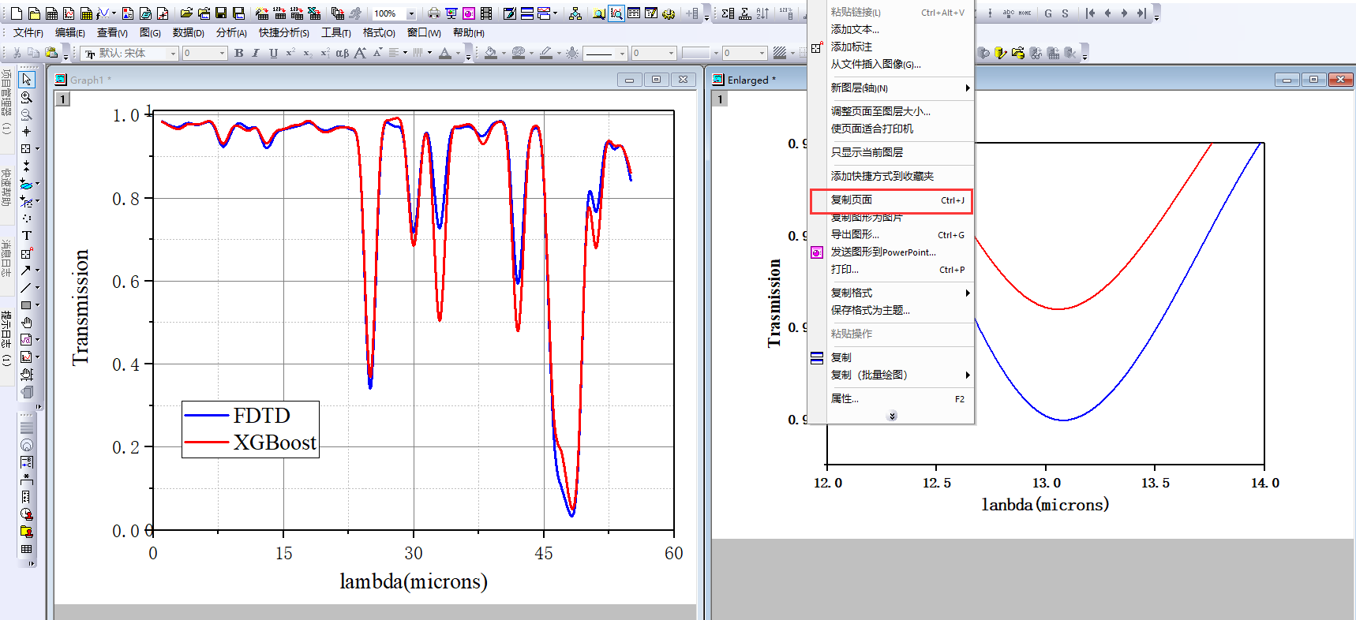Image resolution: width=1356 pixels, height=620 pixels.
Task: Toggle Superscript formatting
Action: point(290,53)
